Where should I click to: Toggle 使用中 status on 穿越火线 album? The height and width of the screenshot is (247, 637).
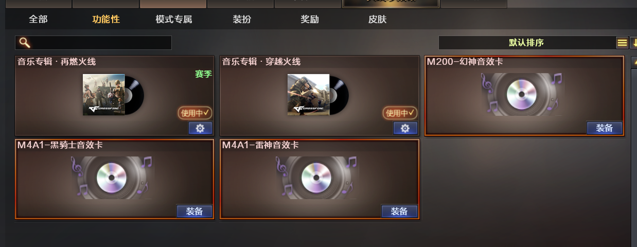[400, 113]
